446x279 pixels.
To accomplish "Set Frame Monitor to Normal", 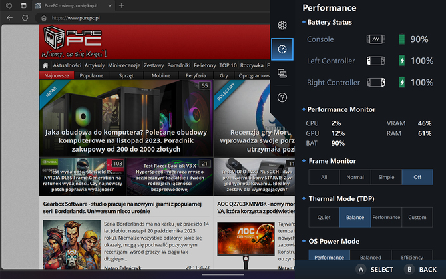I will coord(355,177).
